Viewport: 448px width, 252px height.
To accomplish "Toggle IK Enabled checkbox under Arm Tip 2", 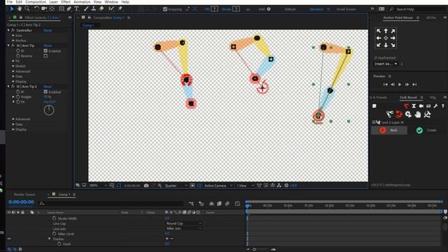I will coord(45,92).
